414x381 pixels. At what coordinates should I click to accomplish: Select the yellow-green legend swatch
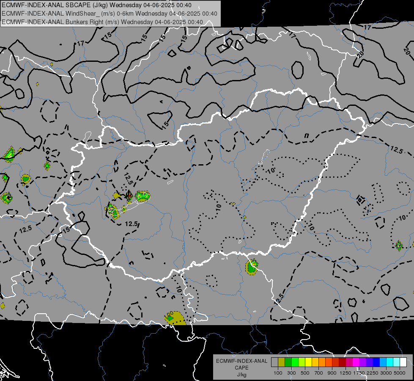302,362
